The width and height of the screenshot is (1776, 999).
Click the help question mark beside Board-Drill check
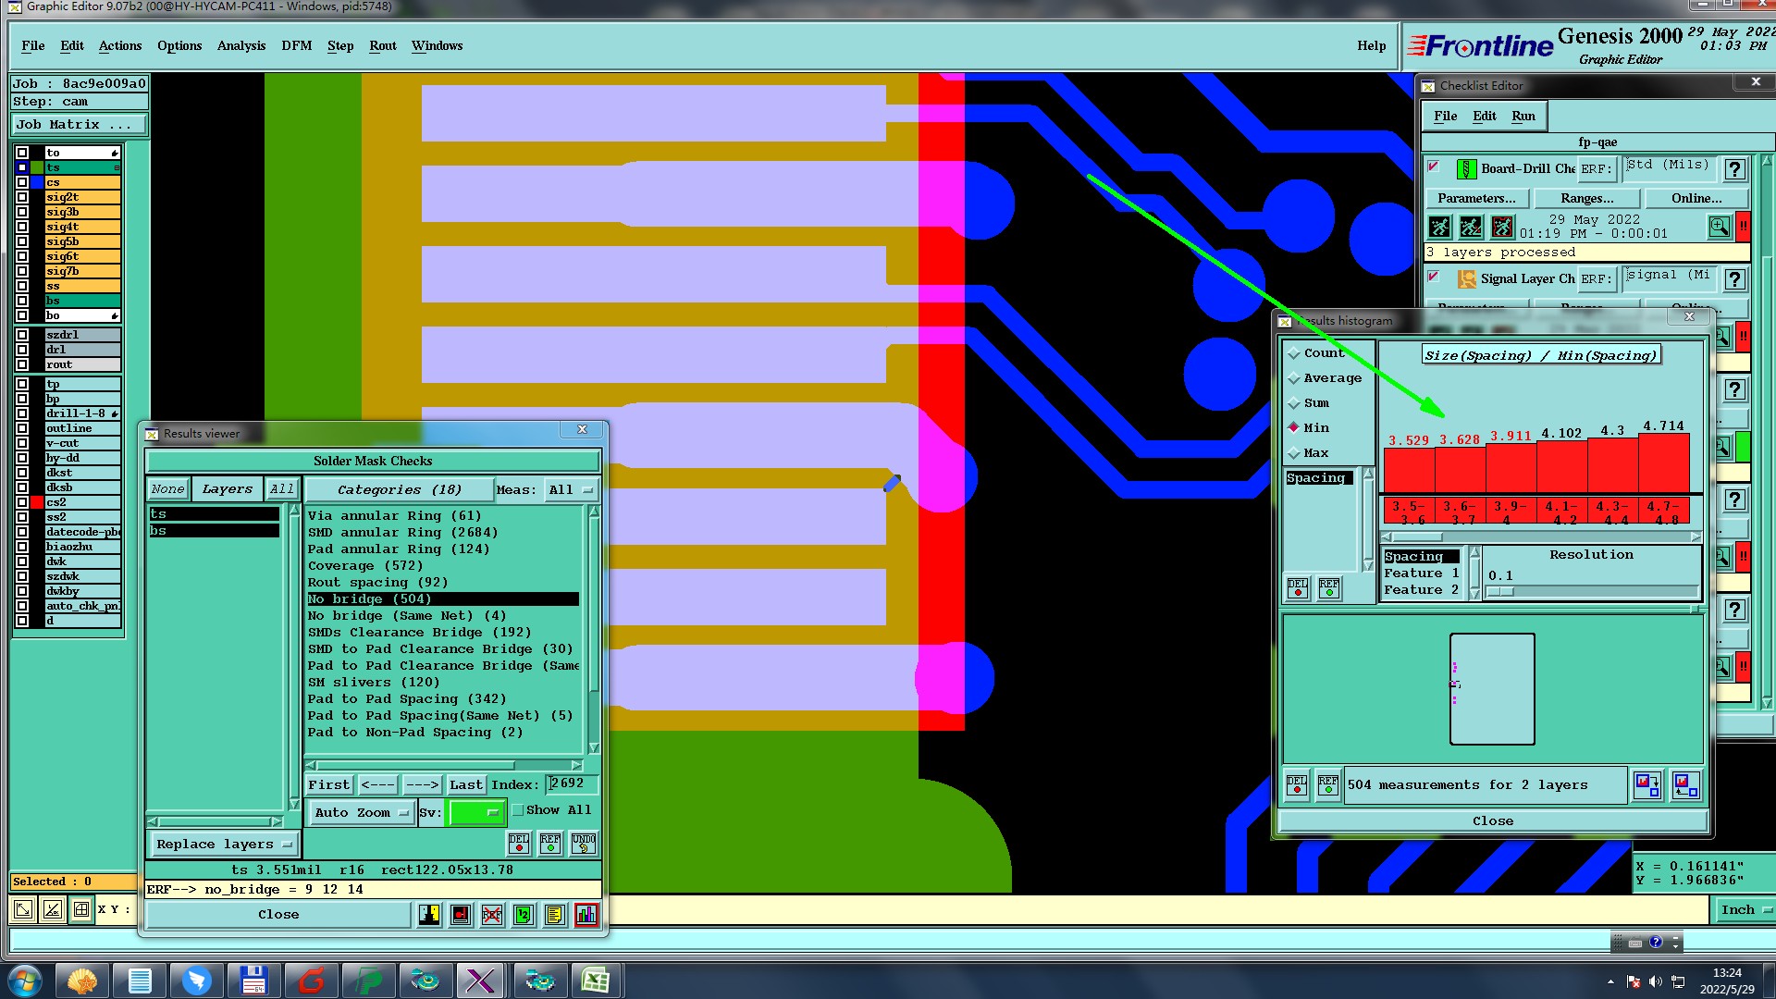point(1734,169)
